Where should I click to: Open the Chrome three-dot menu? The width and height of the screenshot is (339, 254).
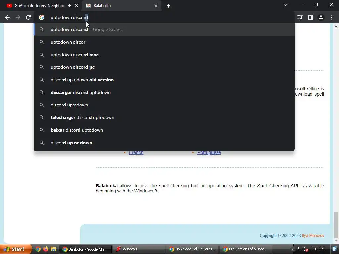point(332,17)
